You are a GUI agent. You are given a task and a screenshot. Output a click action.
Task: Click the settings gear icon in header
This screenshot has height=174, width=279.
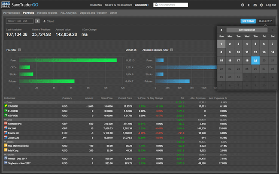pyautogui.click(x=261, y=5)
